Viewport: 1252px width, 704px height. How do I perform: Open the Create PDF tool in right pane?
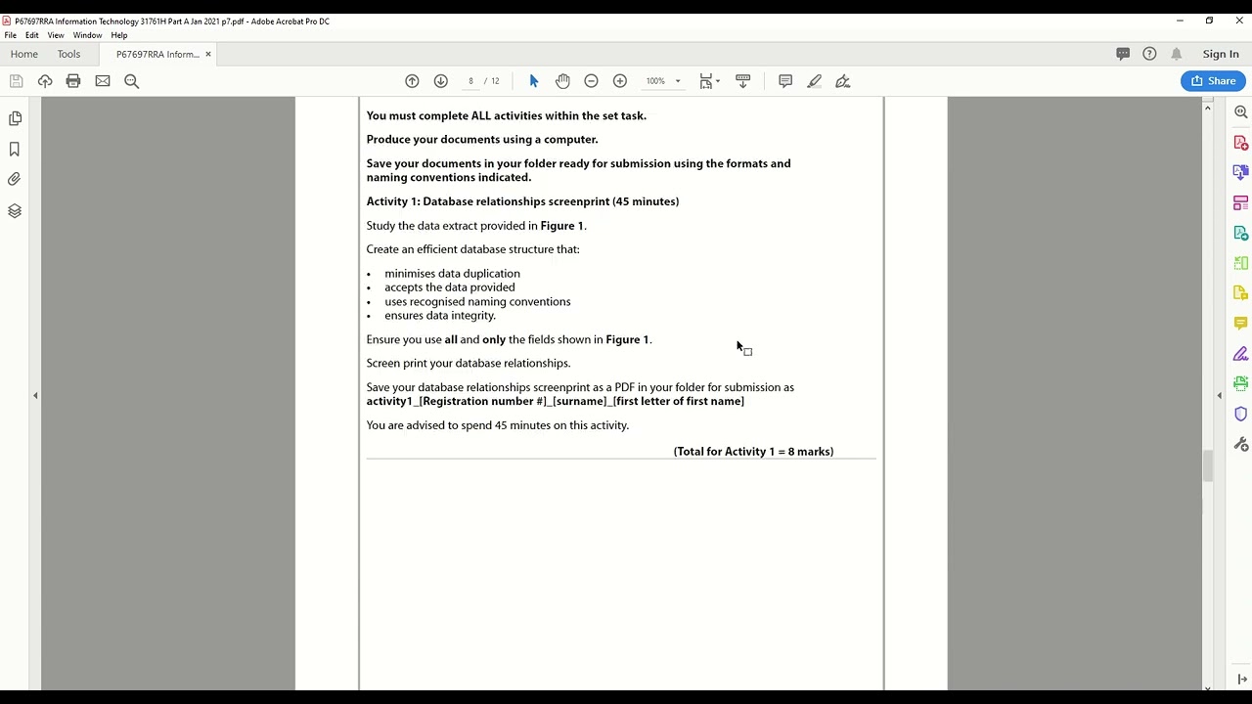point(1241,143)
